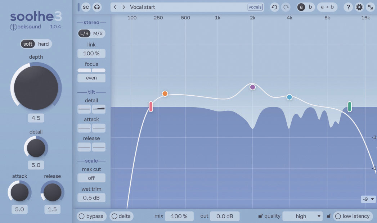Click the release value 1.5

(x=52, y=209)
